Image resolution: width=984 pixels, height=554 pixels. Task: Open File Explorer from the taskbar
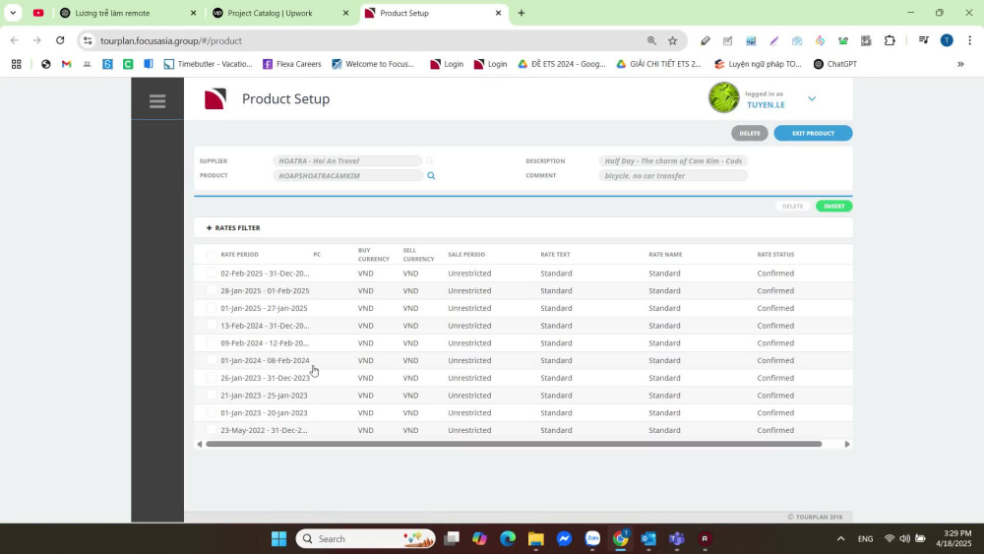(x=535, y=538)
